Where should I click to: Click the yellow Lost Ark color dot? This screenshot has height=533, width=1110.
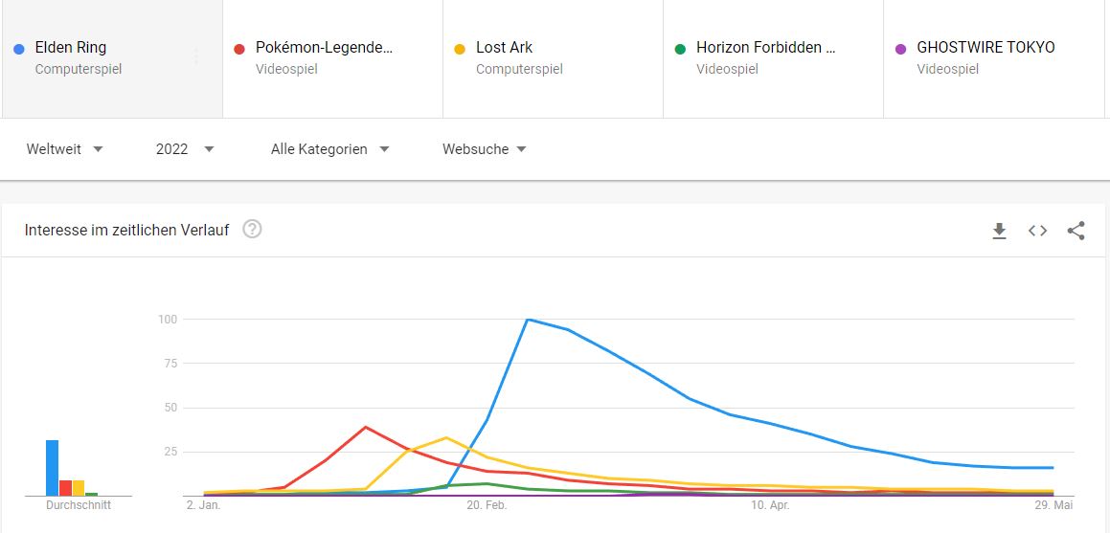pos(460,49)
